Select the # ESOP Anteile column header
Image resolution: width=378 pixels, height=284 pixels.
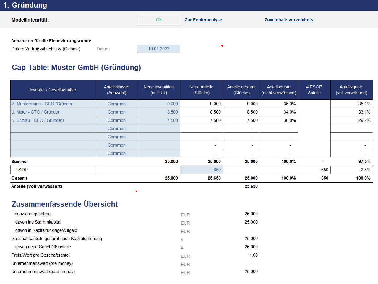[x=314, y=90]
